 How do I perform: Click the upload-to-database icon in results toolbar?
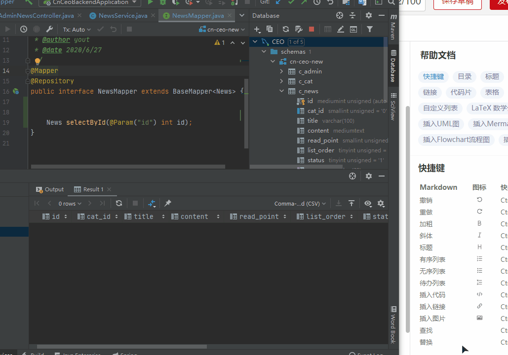click(352, 203)
